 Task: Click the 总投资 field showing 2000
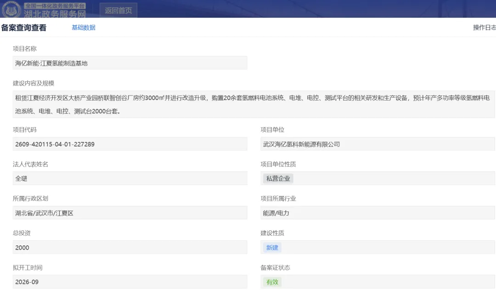coord(130,247)
